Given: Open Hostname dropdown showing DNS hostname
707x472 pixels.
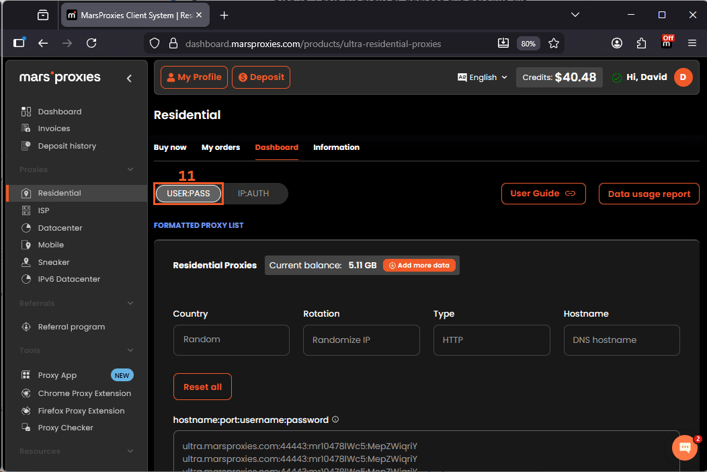Looking at the screenshot, I should coord(622,340).
